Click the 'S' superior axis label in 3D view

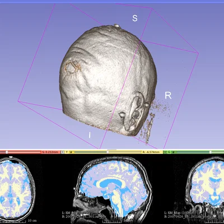coord(135,18)
